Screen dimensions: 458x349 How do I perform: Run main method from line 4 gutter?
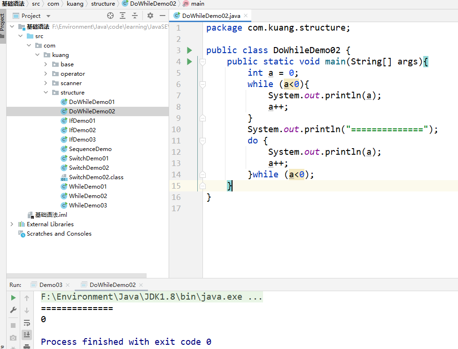189,62
